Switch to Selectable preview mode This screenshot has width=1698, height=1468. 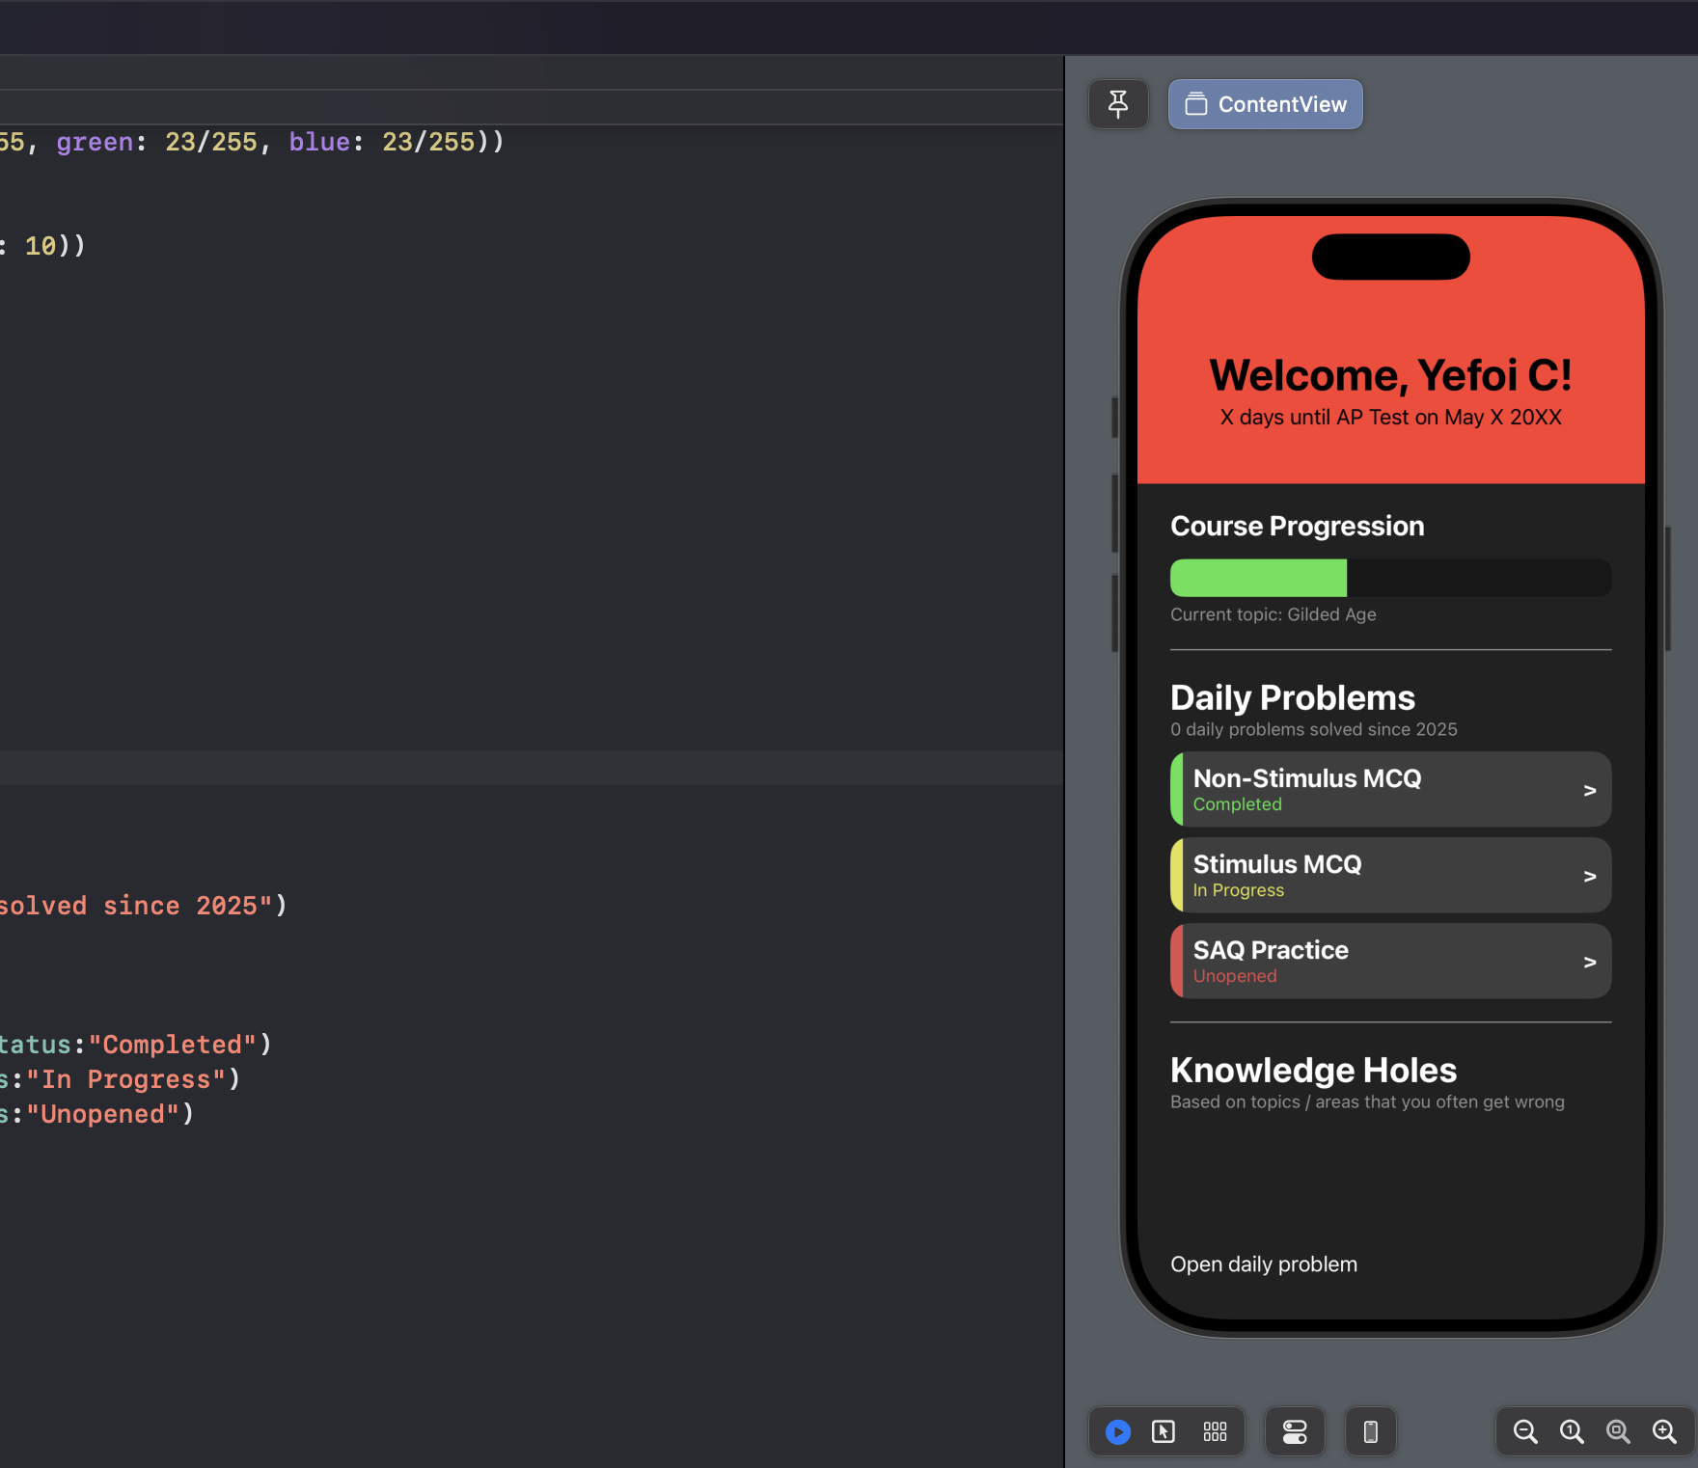click(1164, 1431)
